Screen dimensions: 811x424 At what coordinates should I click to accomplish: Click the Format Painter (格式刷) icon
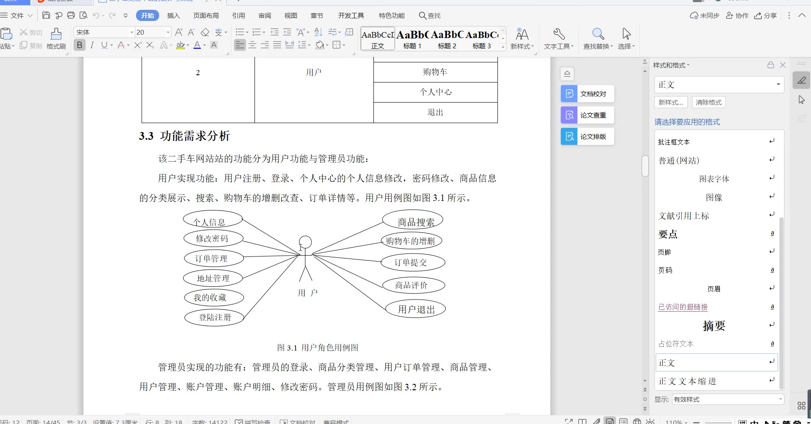pyautogui.click(x=56, y=34)
